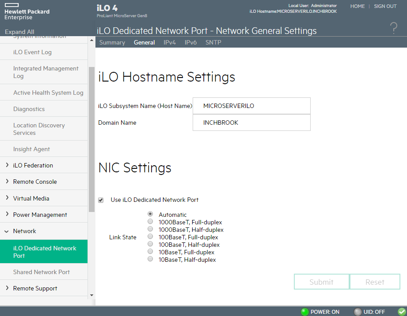Screen dimensions: 407x316
Task: Click the iLO 4 product title
Action: (x=107, y=8)
